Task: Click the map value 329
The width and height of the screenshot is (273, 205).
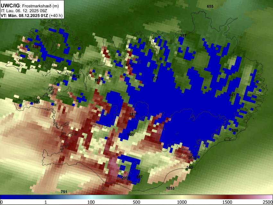Action: point(155,78)
